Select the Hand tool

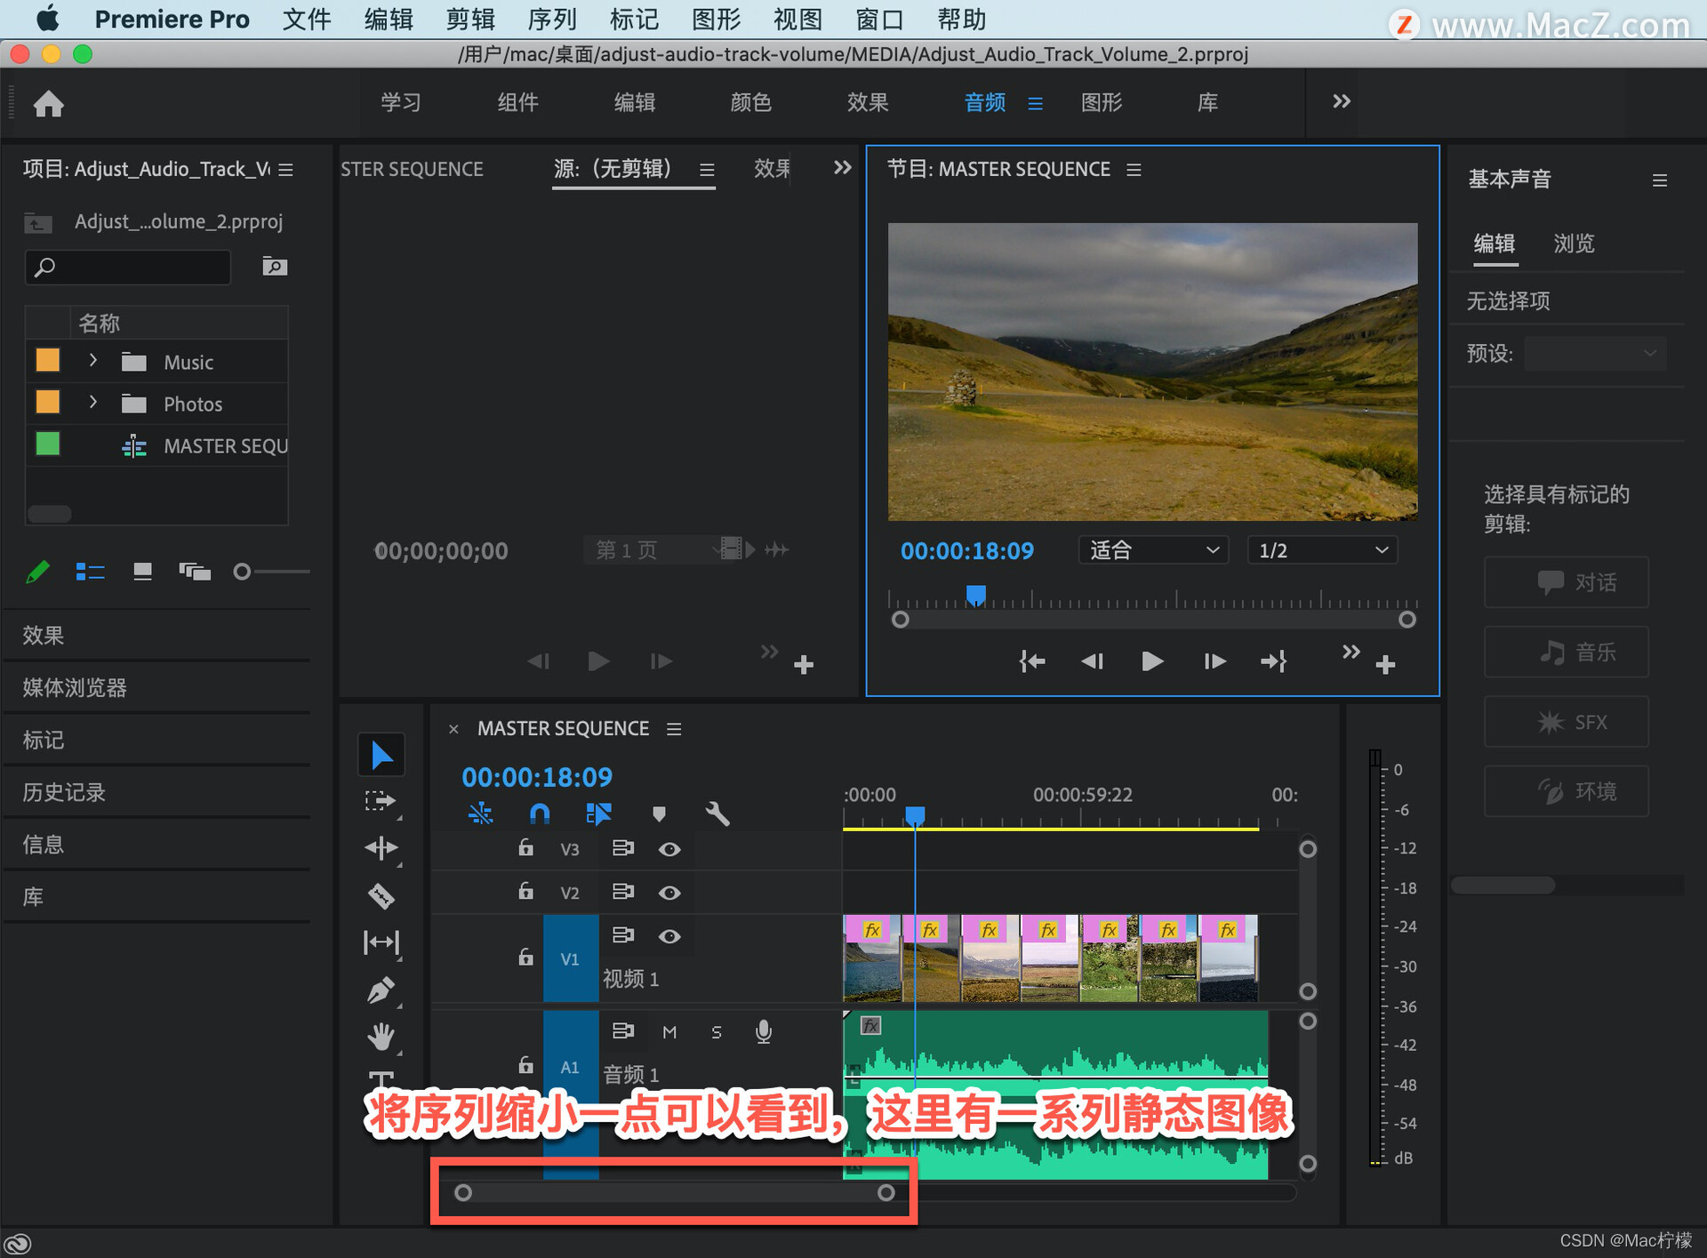click(381, 1036)
